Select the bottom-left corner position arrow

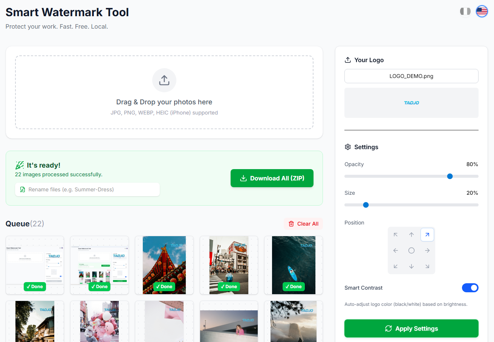[x=395, y=266]
